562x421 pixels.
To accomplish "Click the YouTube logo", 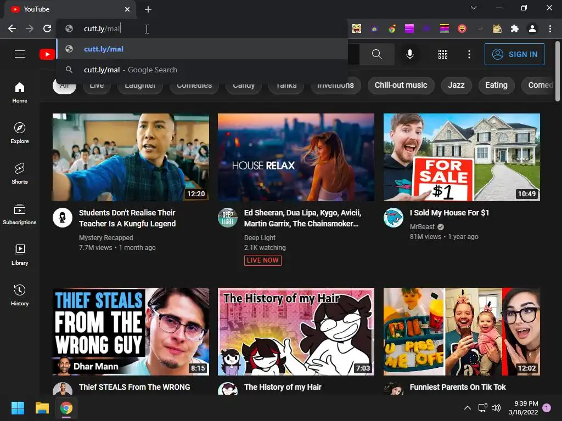I will click(x=47, y=54).
